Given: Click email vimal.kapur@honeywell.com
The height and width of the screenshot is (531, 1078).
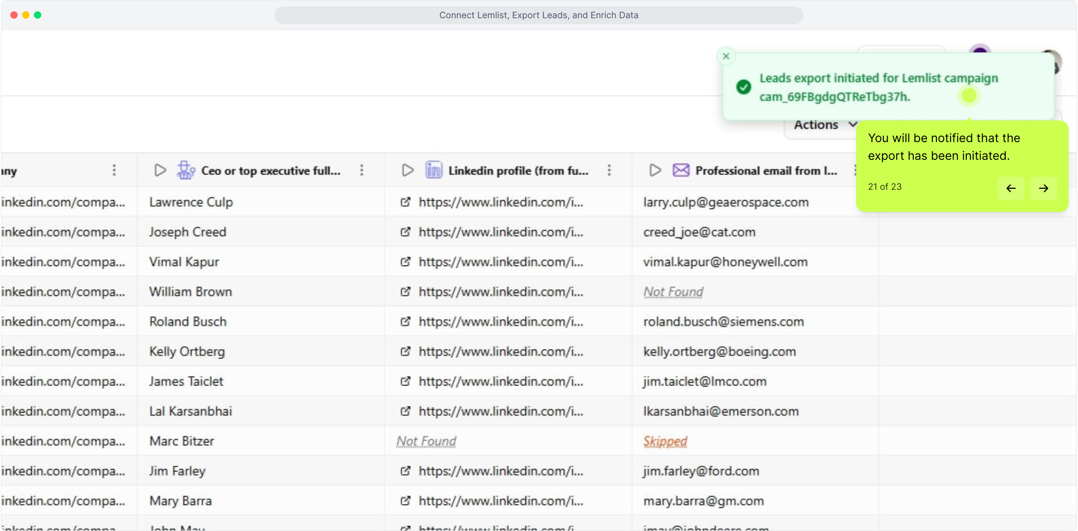Looking at the screenshot, I should point(725,262).
